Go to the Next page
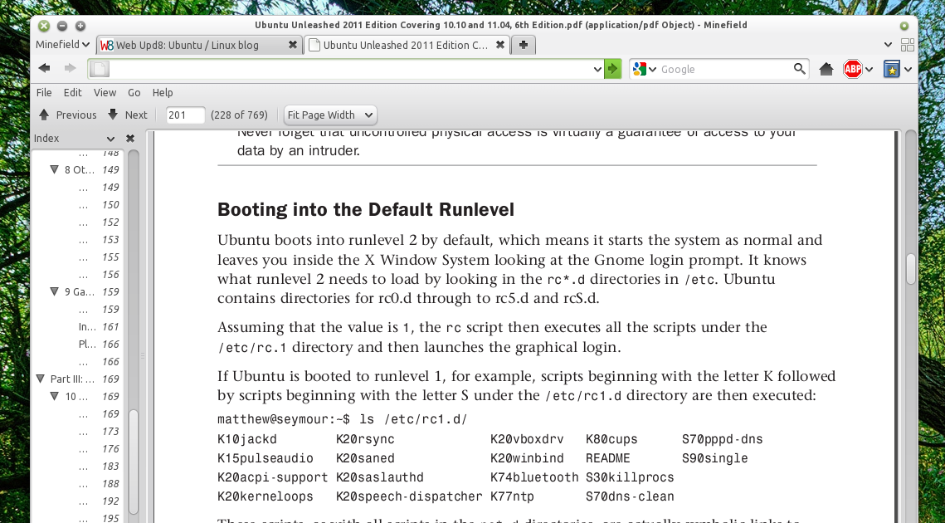This screenshot has width=945, height=523. pos(128,115)
